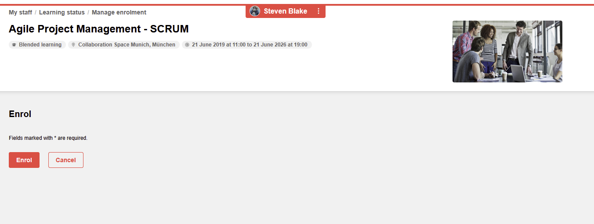Click the slash separator before Manage enrolment
Viewport: 594px width, 224px height.
[x=88, y=12]
